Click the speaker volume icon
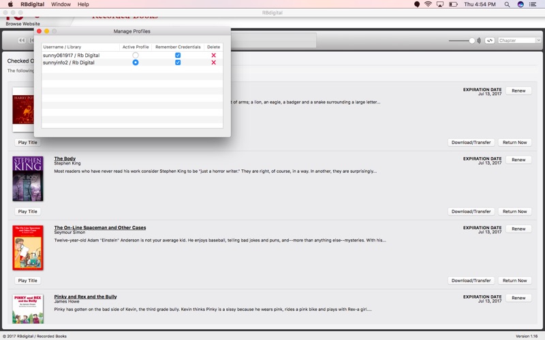The width and height of the screenshot is (545, 340). 479,41
